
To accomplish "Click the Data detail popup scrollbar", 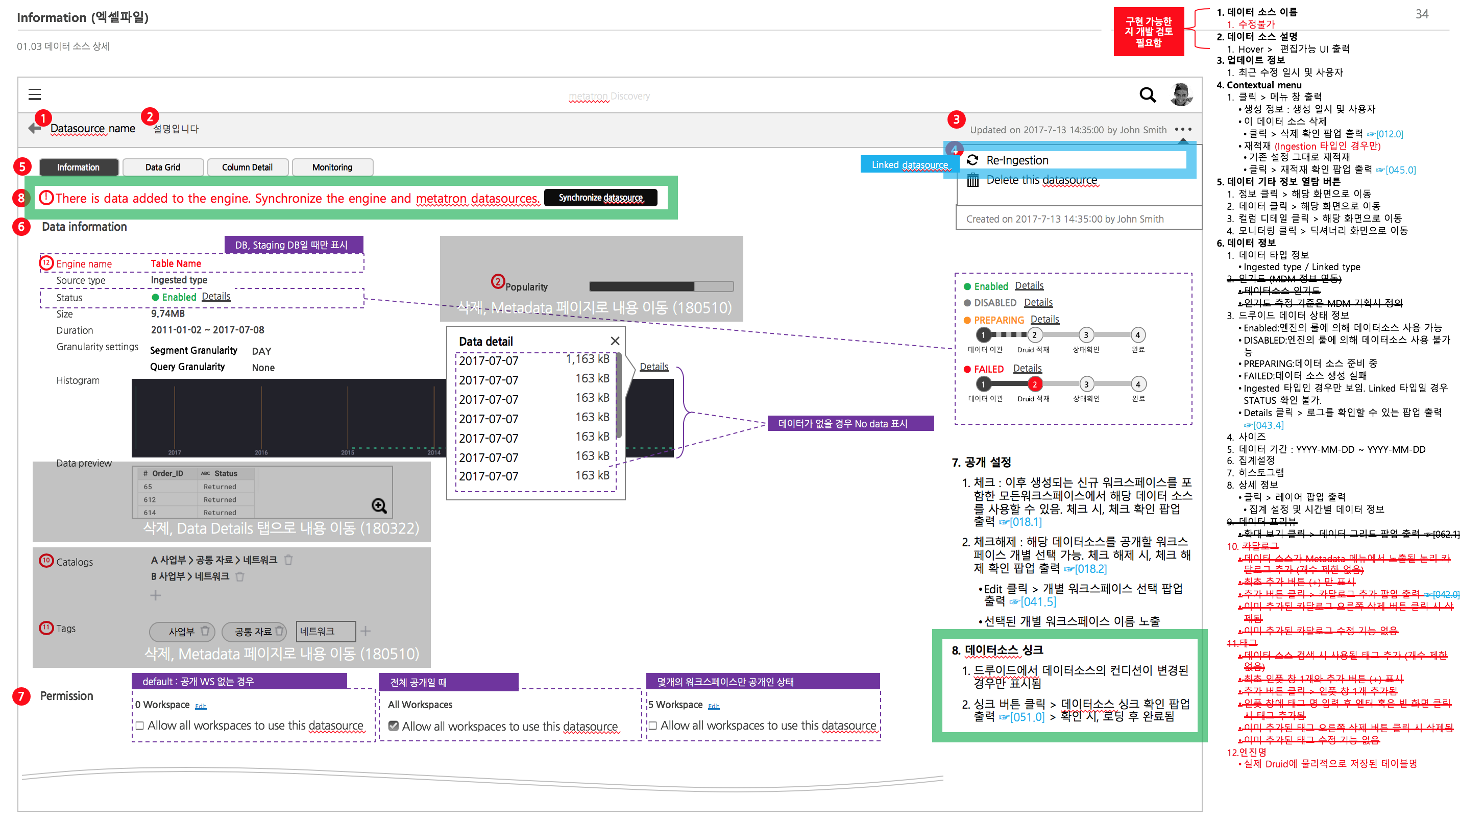I will (619, 395).
